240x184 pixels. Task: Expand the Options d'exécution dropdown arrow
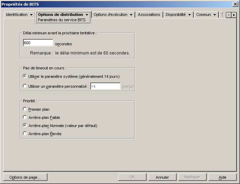point(131,15)
